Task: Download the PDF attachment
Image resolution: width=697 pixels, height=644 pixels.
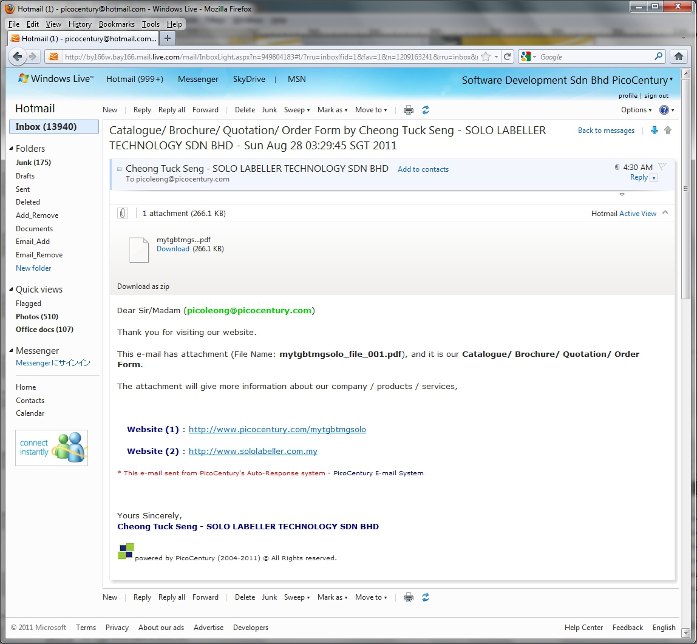Action: [x=173, y=249]
